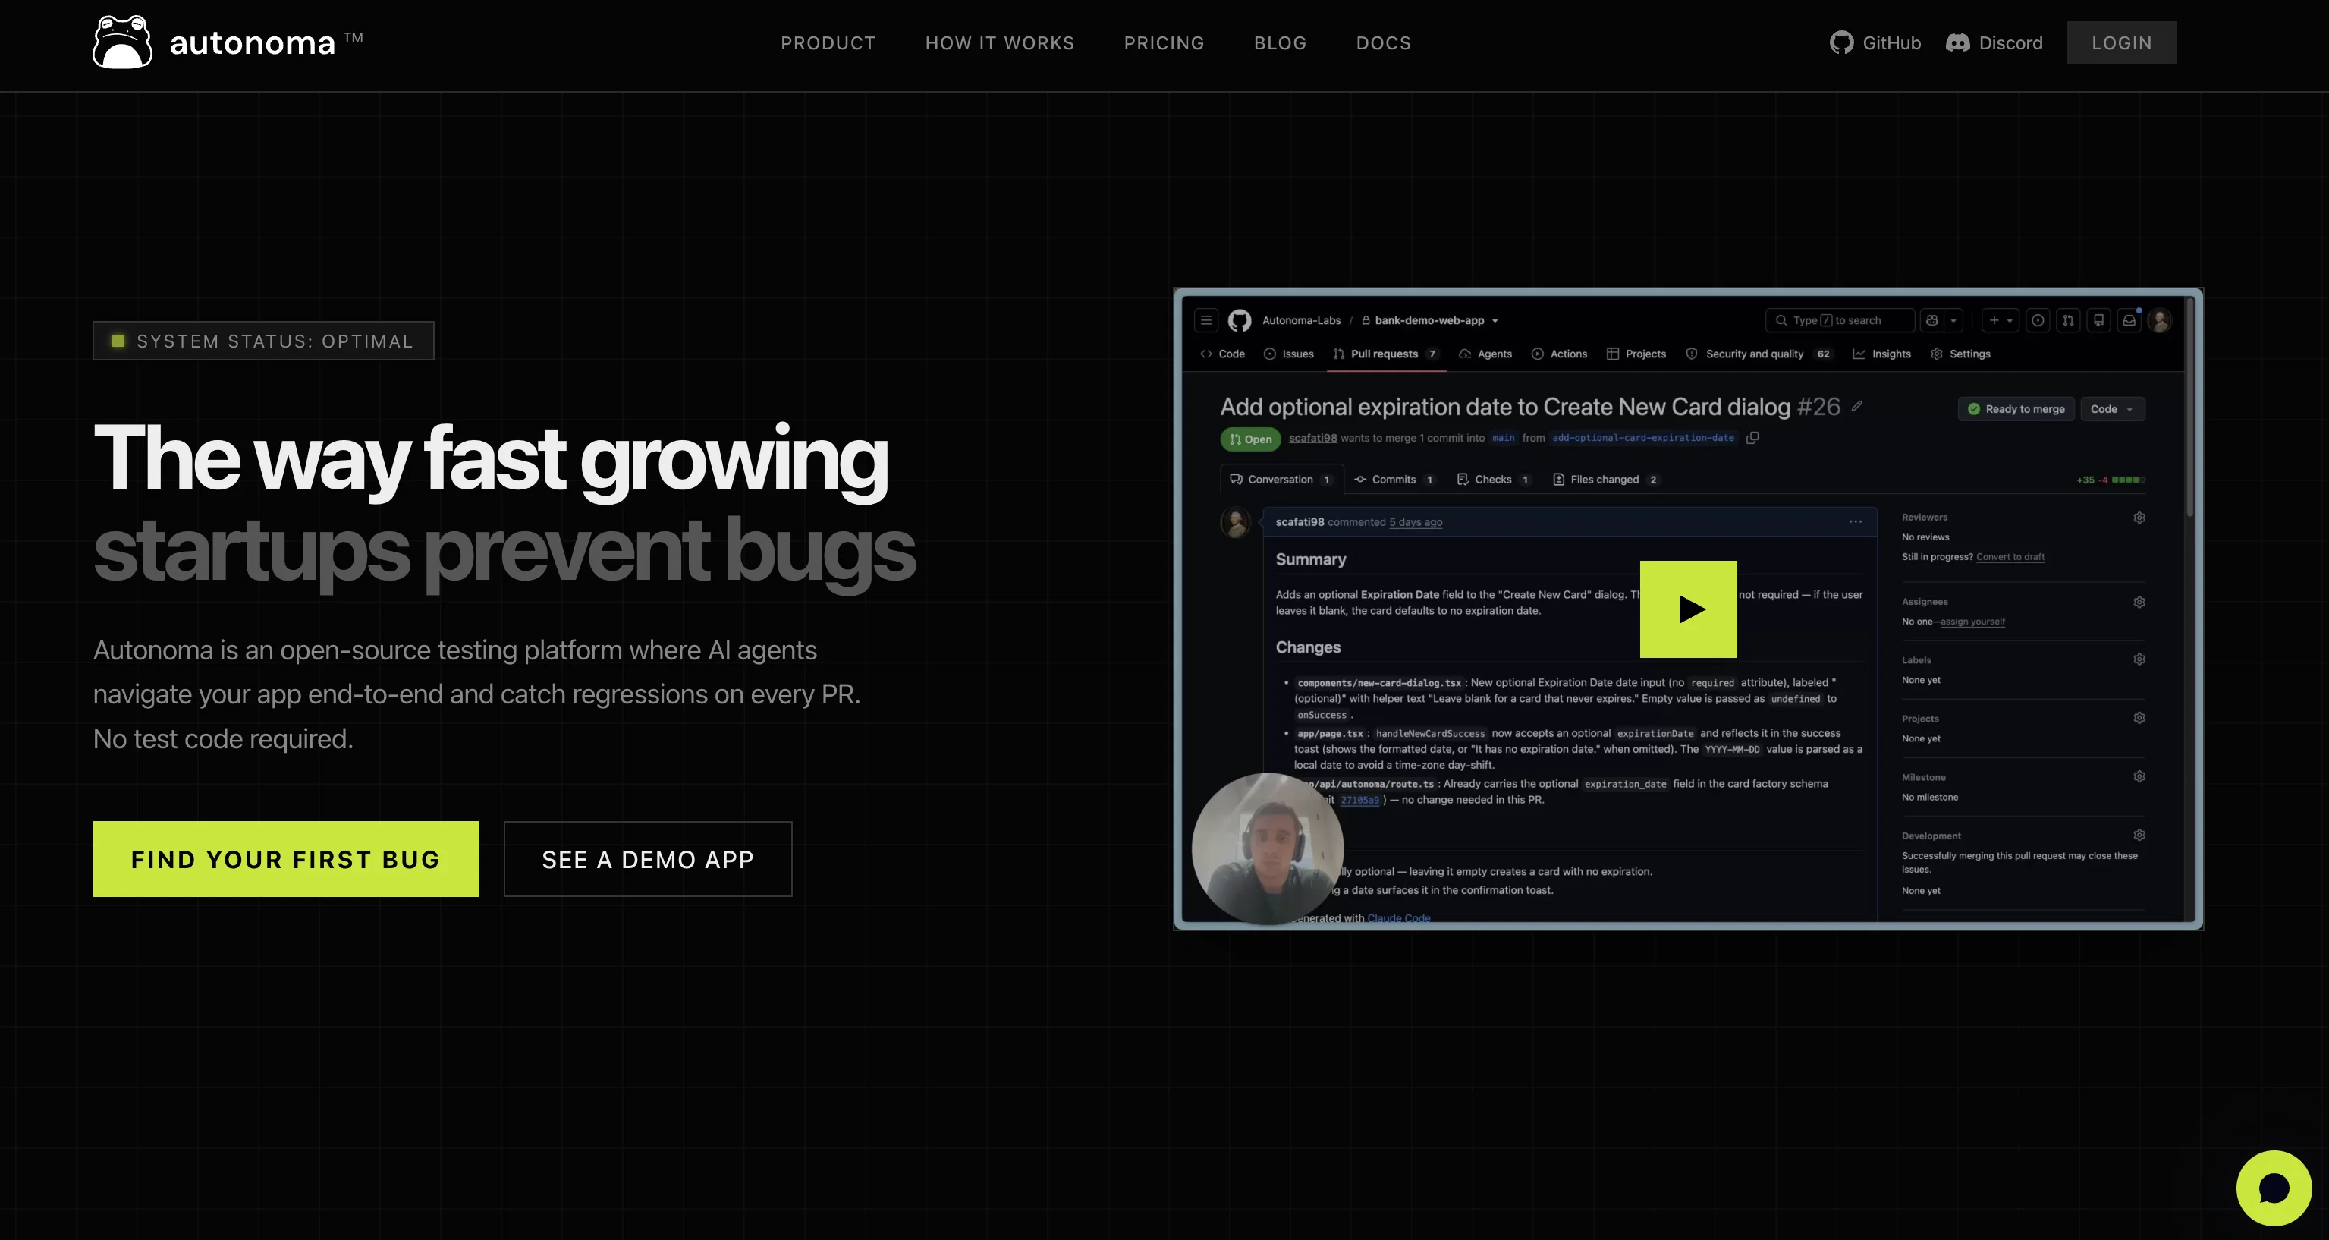Screen dimensions: 2329x1240
Task: Click the Milestone gear icon
Action: 2139,777
